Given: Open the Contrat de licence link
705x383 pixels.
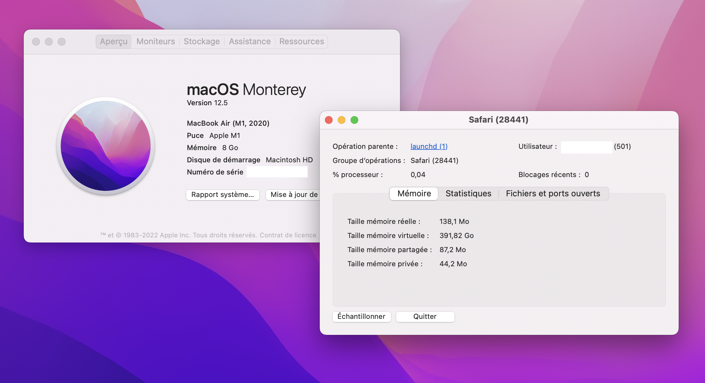Looking at the screenshot, I should click(x=288, y=235).
